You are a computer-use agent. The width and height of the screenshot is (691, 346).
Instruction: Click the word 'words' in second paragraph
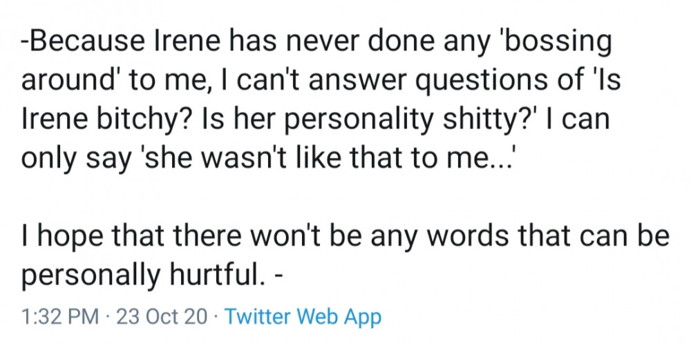(468, 236)
